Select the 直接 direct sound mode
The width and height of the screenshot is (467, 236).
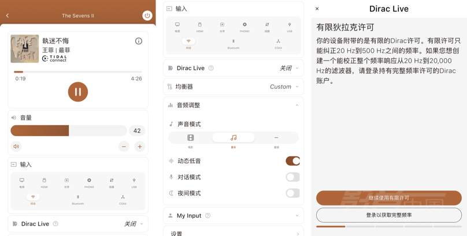click(276, 137)
